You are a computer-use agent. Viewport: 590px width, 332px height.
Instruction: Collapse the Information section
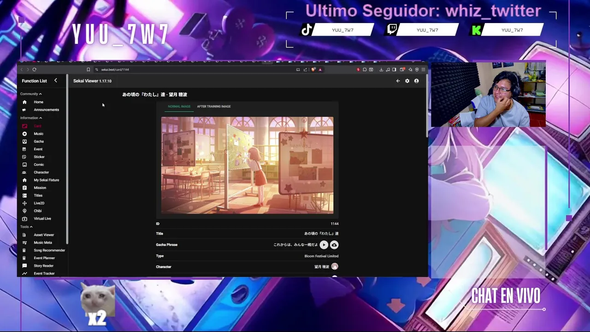tap(31, 118)
